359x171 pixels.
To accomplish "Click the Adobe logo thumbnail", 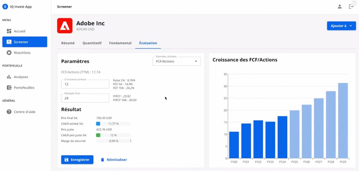I will 65,26.
